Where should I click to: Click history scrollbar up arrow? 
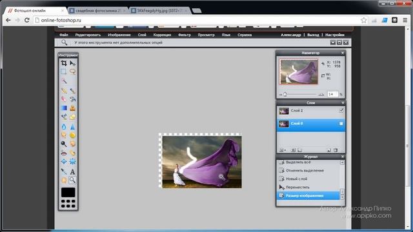point(342,162)
